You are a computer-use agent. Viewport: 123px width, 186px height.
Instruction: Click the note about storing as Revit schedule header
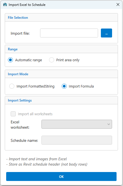[x=47, y=164]
